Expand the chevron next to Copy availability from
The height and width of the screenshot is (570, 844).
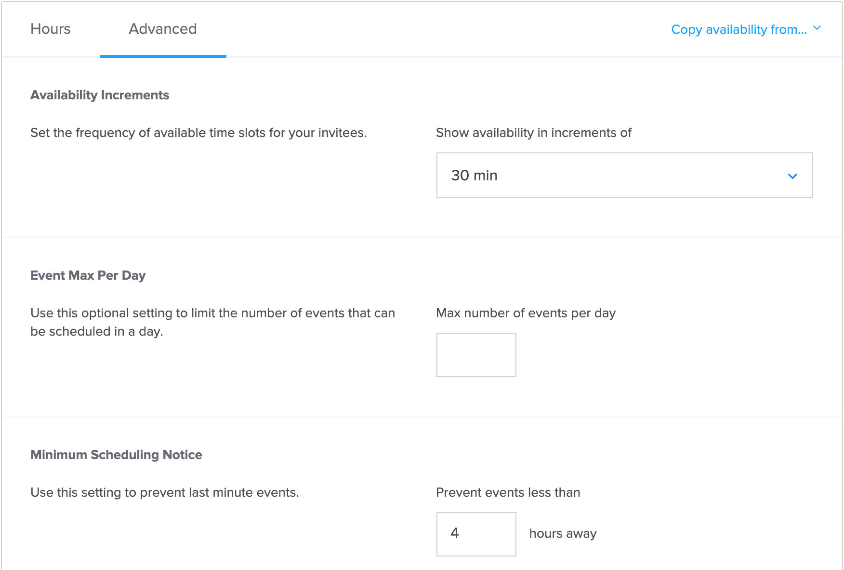[x=817, y=28]
